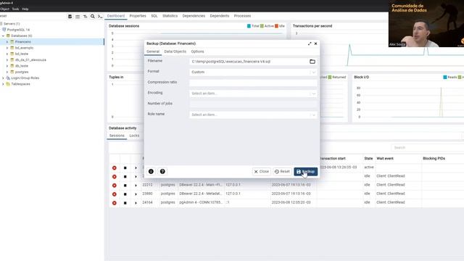Select the db_da_01_alexsouza database in tree
This screenshot has height=261, width=464.
tap(30, 59)
